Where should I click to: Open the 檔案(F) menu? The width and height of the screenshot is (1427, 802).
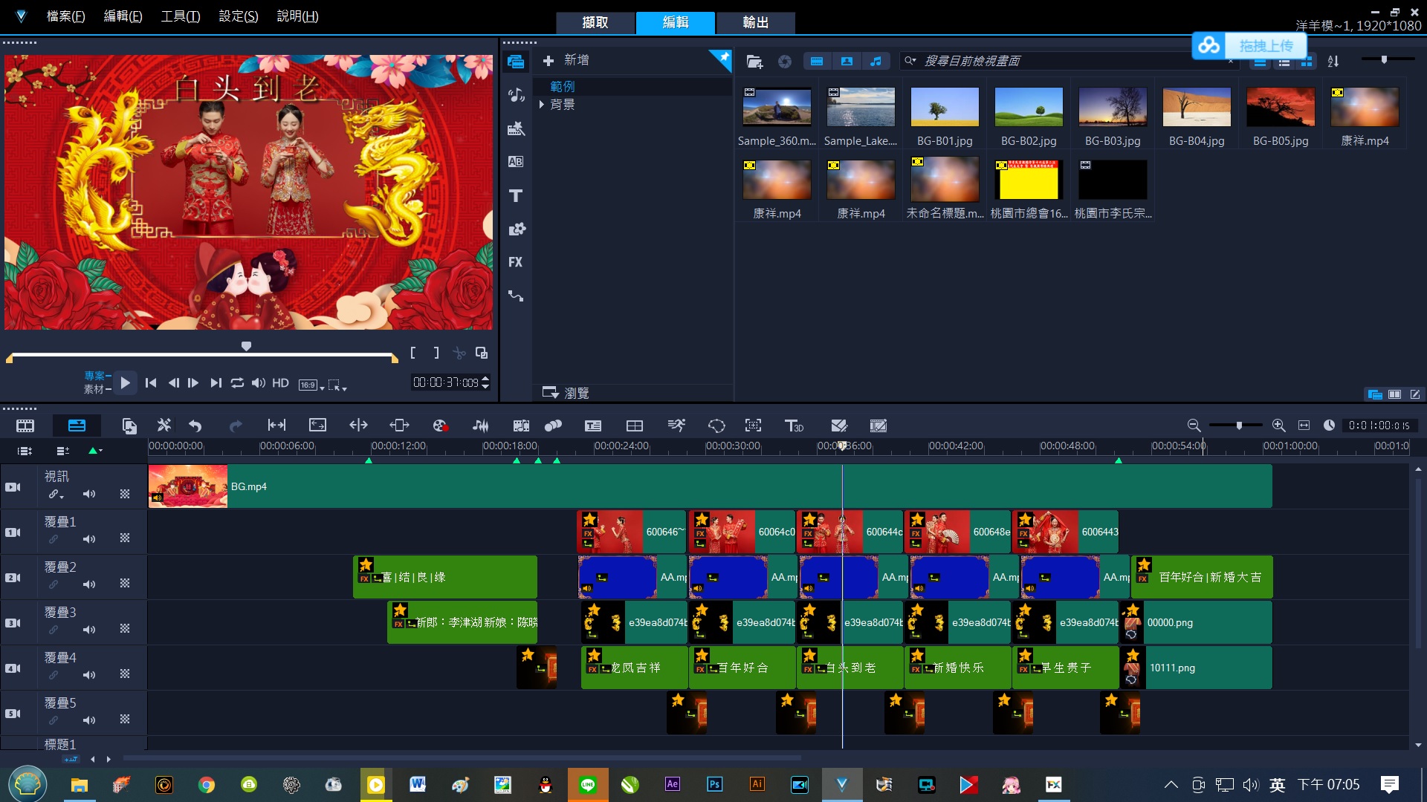(65, 16)
